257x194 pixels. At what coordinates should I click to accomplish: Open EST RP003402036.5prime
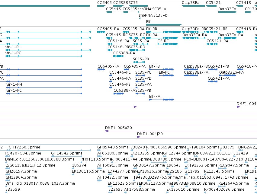224,189
